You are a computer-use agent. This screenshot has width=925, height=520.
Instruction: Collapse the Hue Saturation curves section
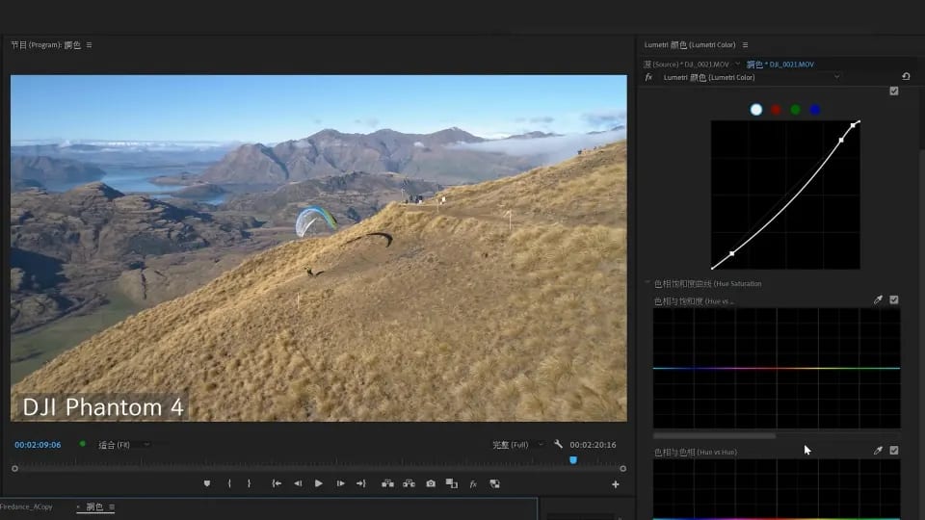(647, 283)
